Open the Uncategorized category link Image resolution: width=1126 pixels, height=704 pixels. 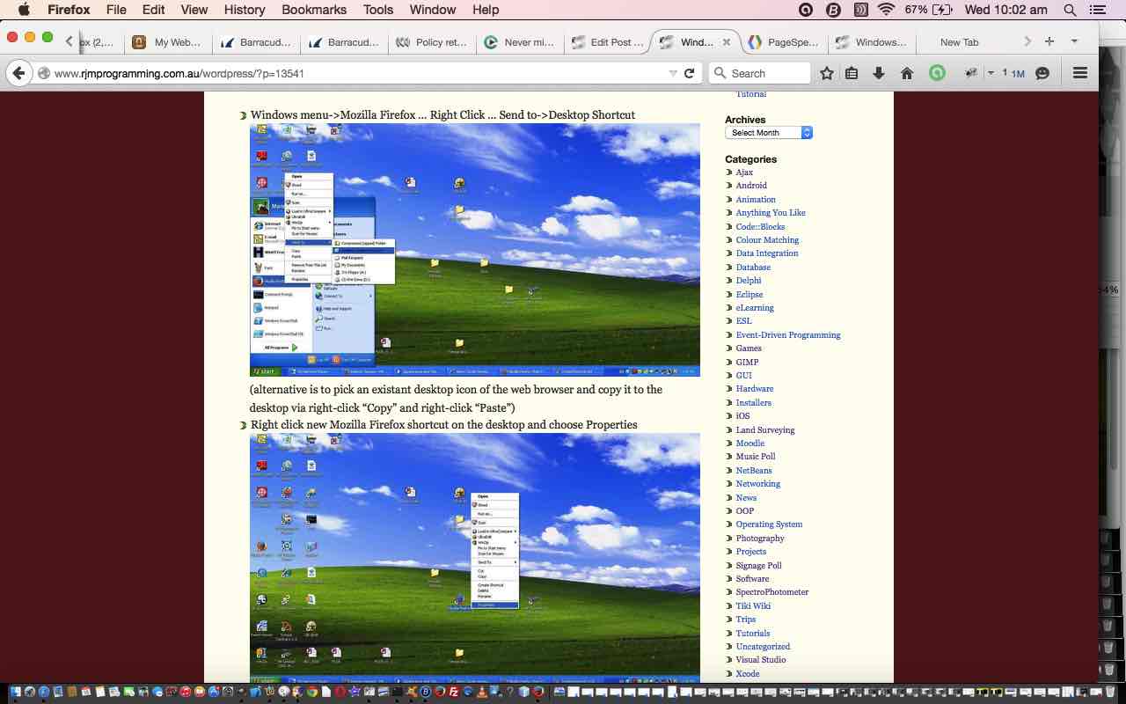coord(763,647)
